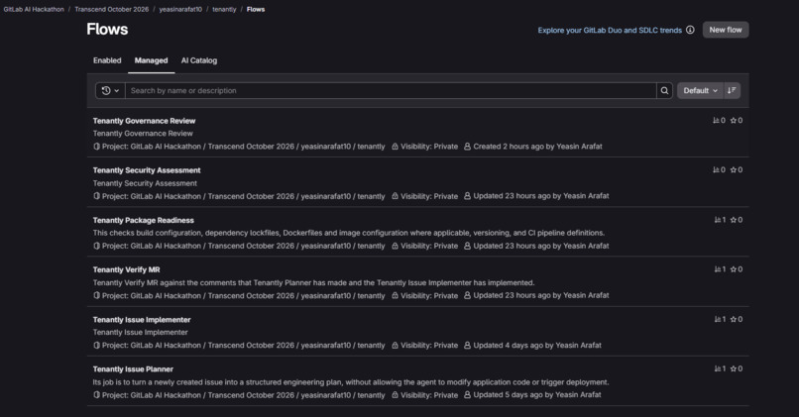The height and width of the screenshot is (417, 799).
Task: Click 'Created 2 hours ago by Yeasin Arafat' text
Action: tap(537, 147)
